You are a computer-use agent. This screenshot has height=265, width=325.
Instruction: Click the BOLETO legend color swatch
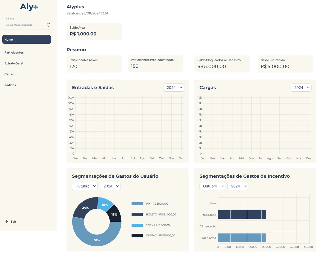(137, 214)
